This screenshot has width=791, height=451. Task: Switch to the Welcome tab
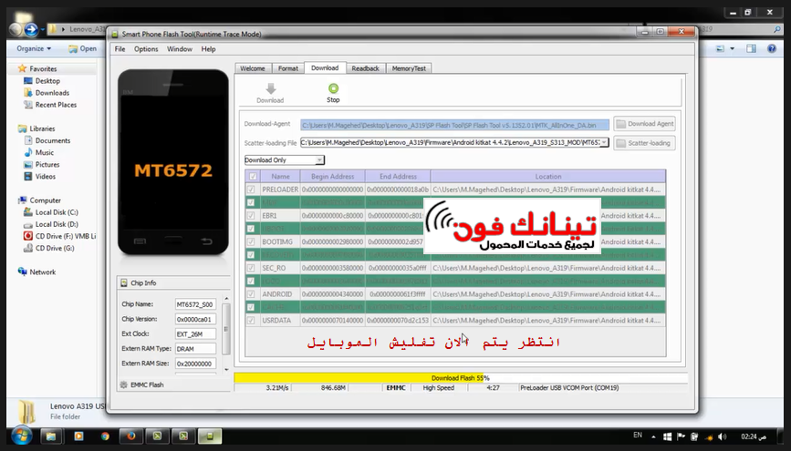point(253,68)
